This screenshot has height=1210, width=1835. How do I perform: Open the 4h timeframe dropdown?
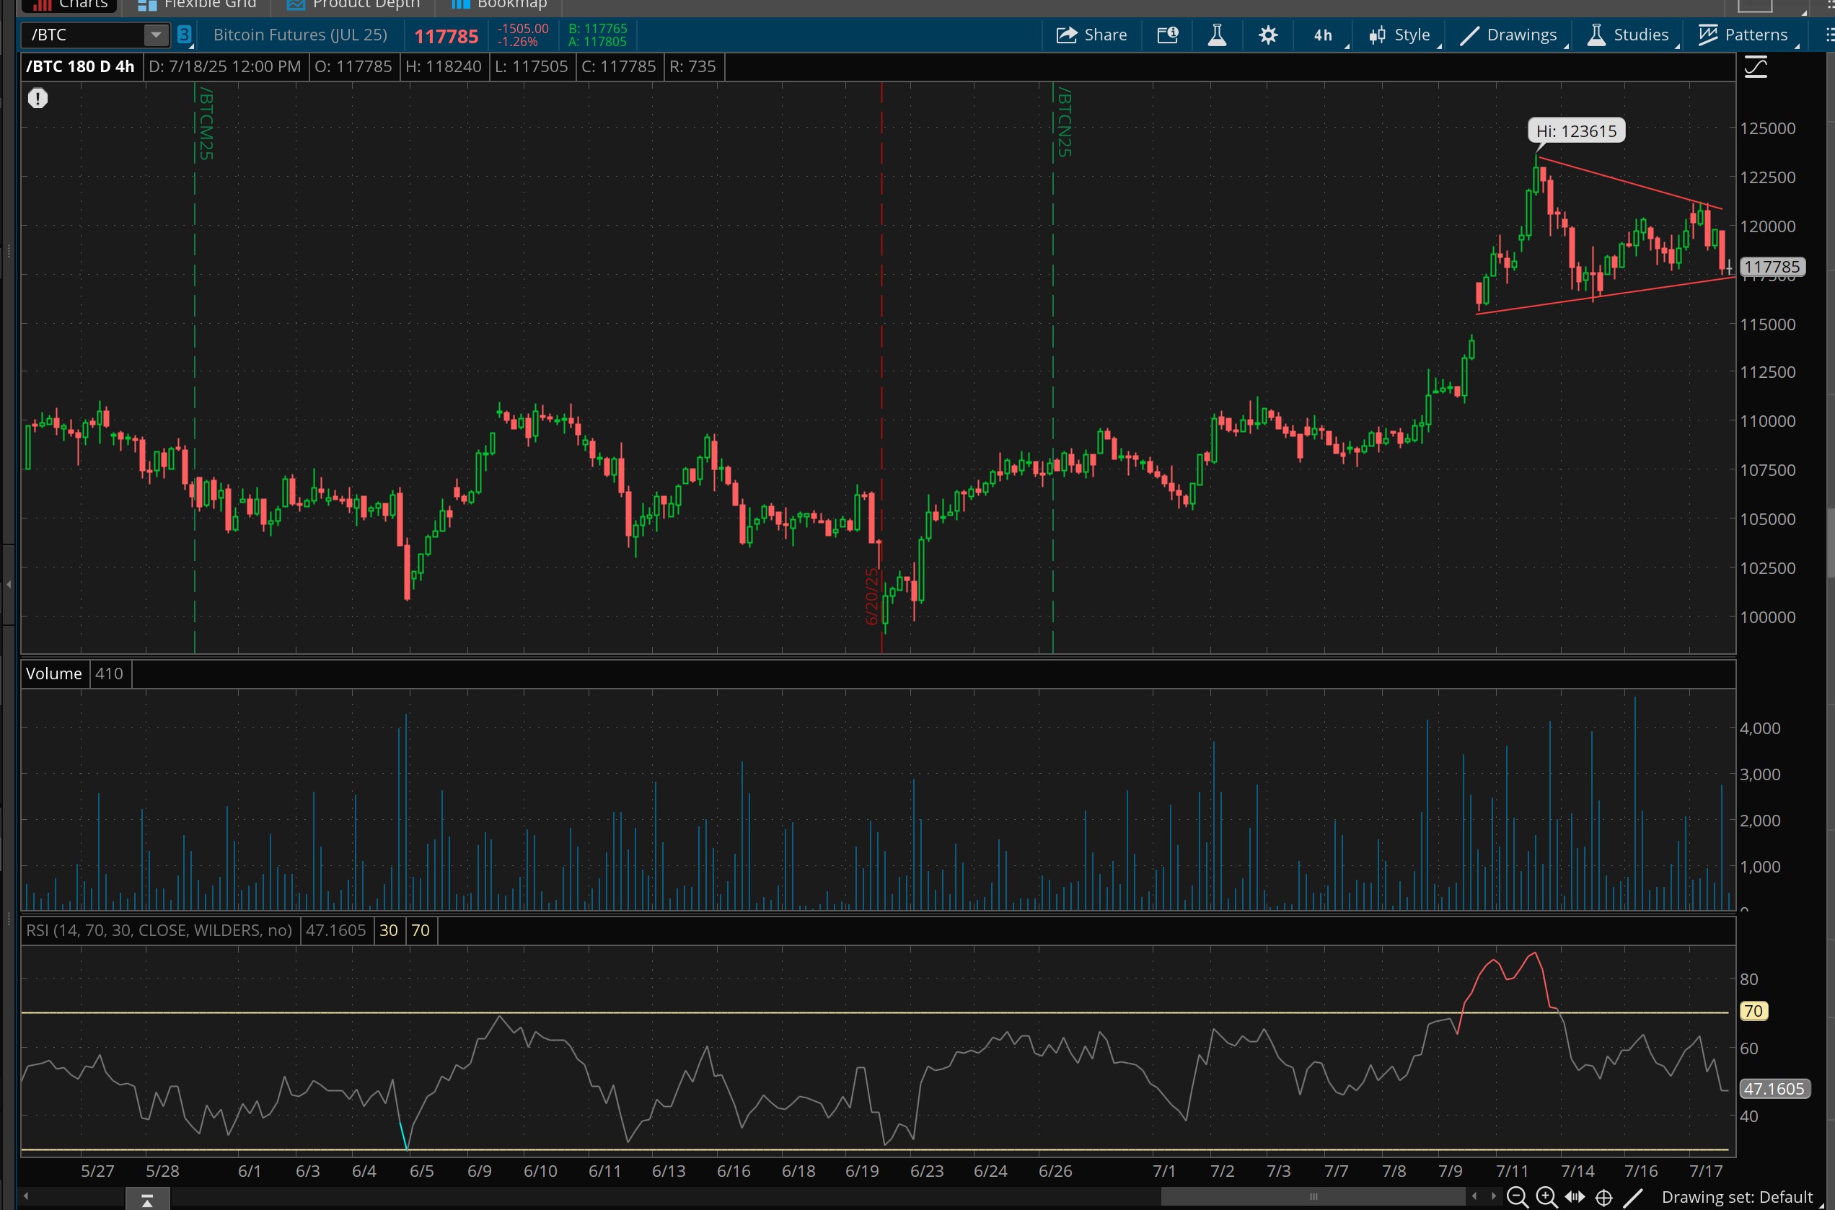coord(1324,35)
